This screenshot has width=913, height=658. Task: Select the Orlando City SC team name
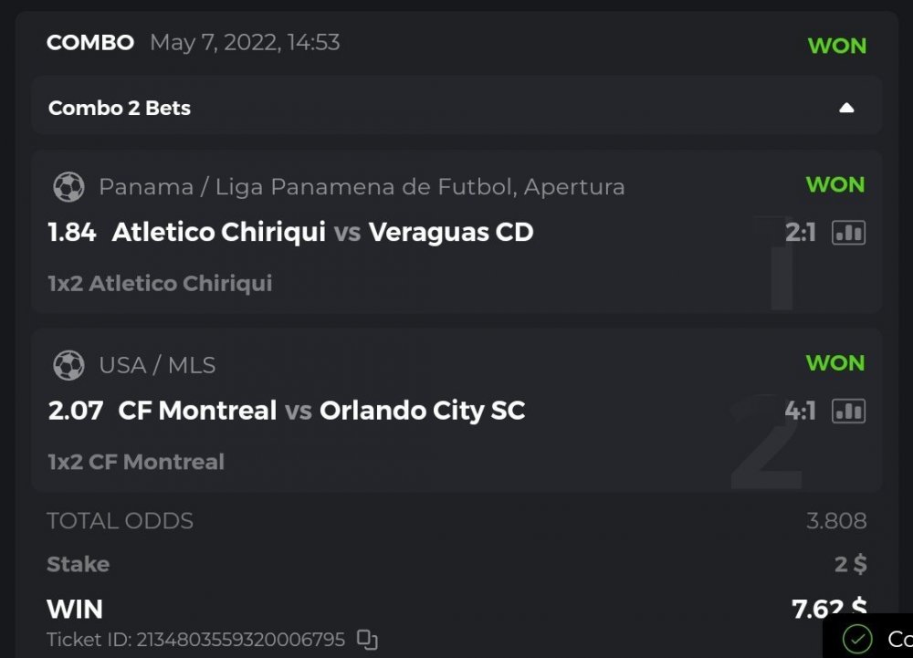[422, 411]
